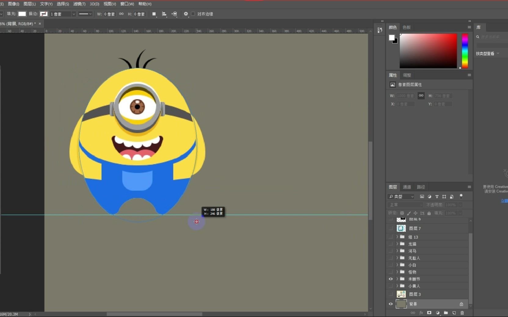Toggle layer filtering switch

(x=461, y=196)
